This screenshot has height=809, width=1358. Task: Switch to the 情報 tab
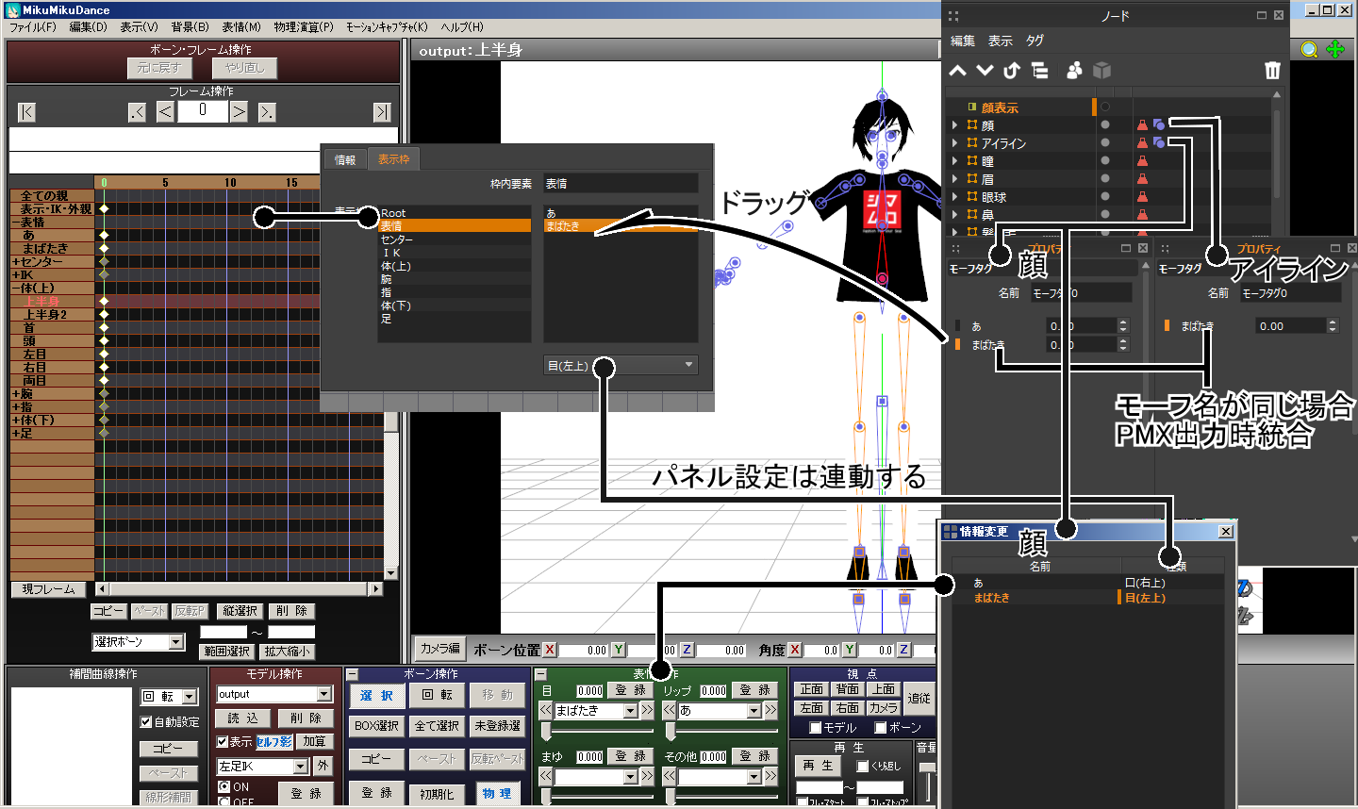coord(345,159)
